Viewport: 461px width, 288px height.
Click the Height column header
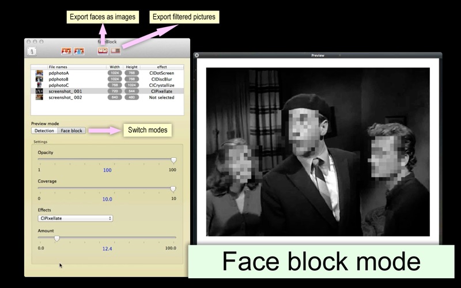click(132, 67)
